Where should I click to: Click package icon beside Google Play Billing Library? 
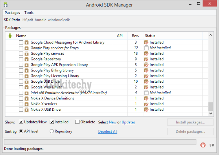click(27, 70)
